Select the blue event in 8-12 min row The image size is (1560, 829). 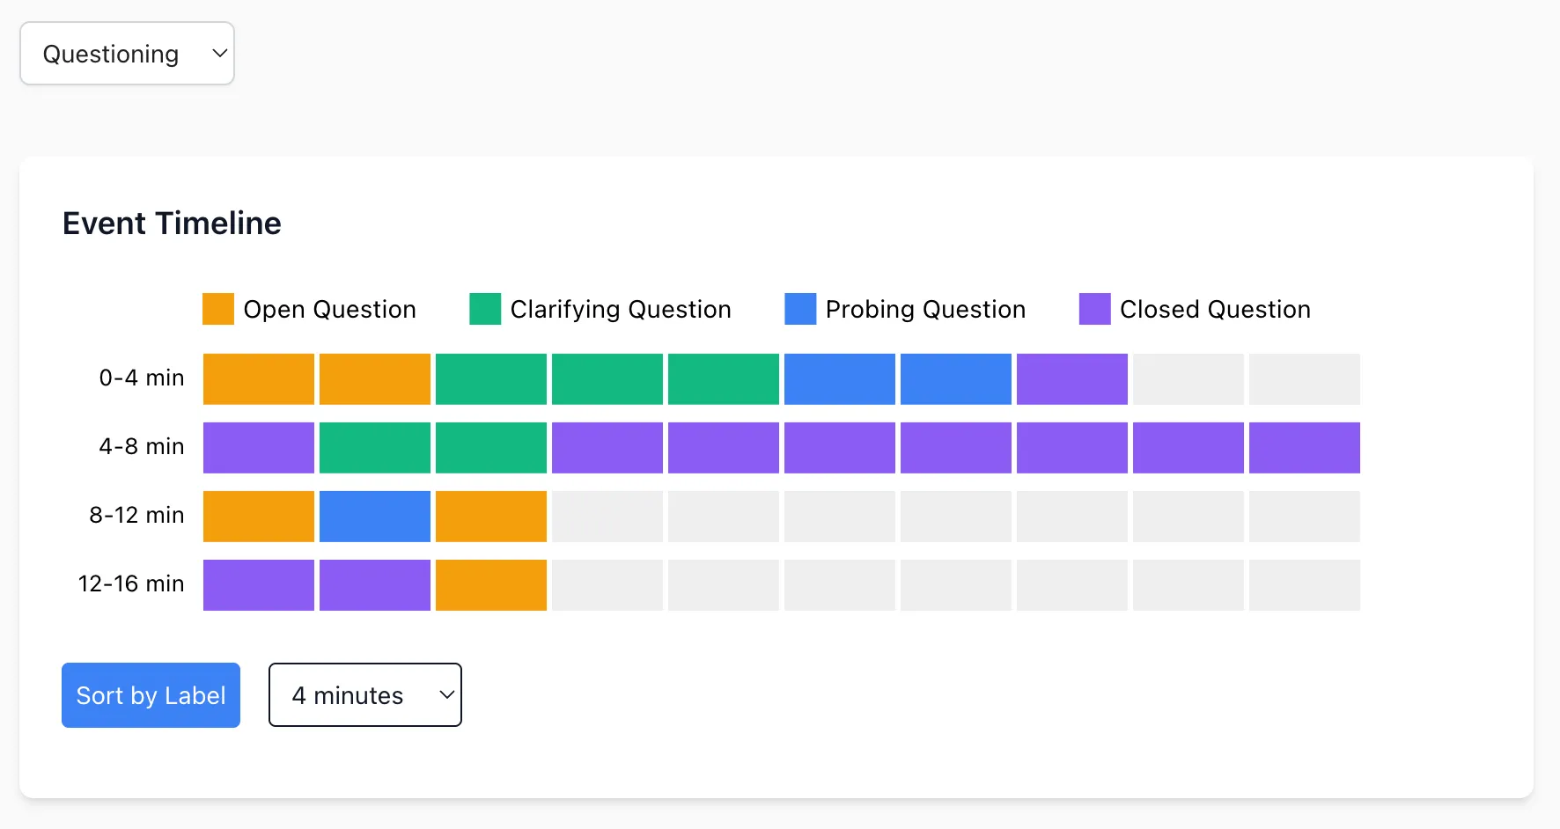[375, 517]
